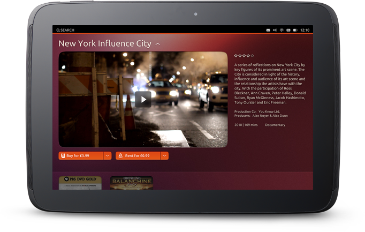Click the film description paragraph
This screenshot has height=232, width=365.
click(x=270, y=84)
